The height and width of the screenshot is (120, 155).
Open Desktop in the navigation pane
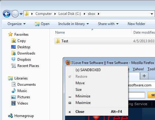click(x=24, y=47)
